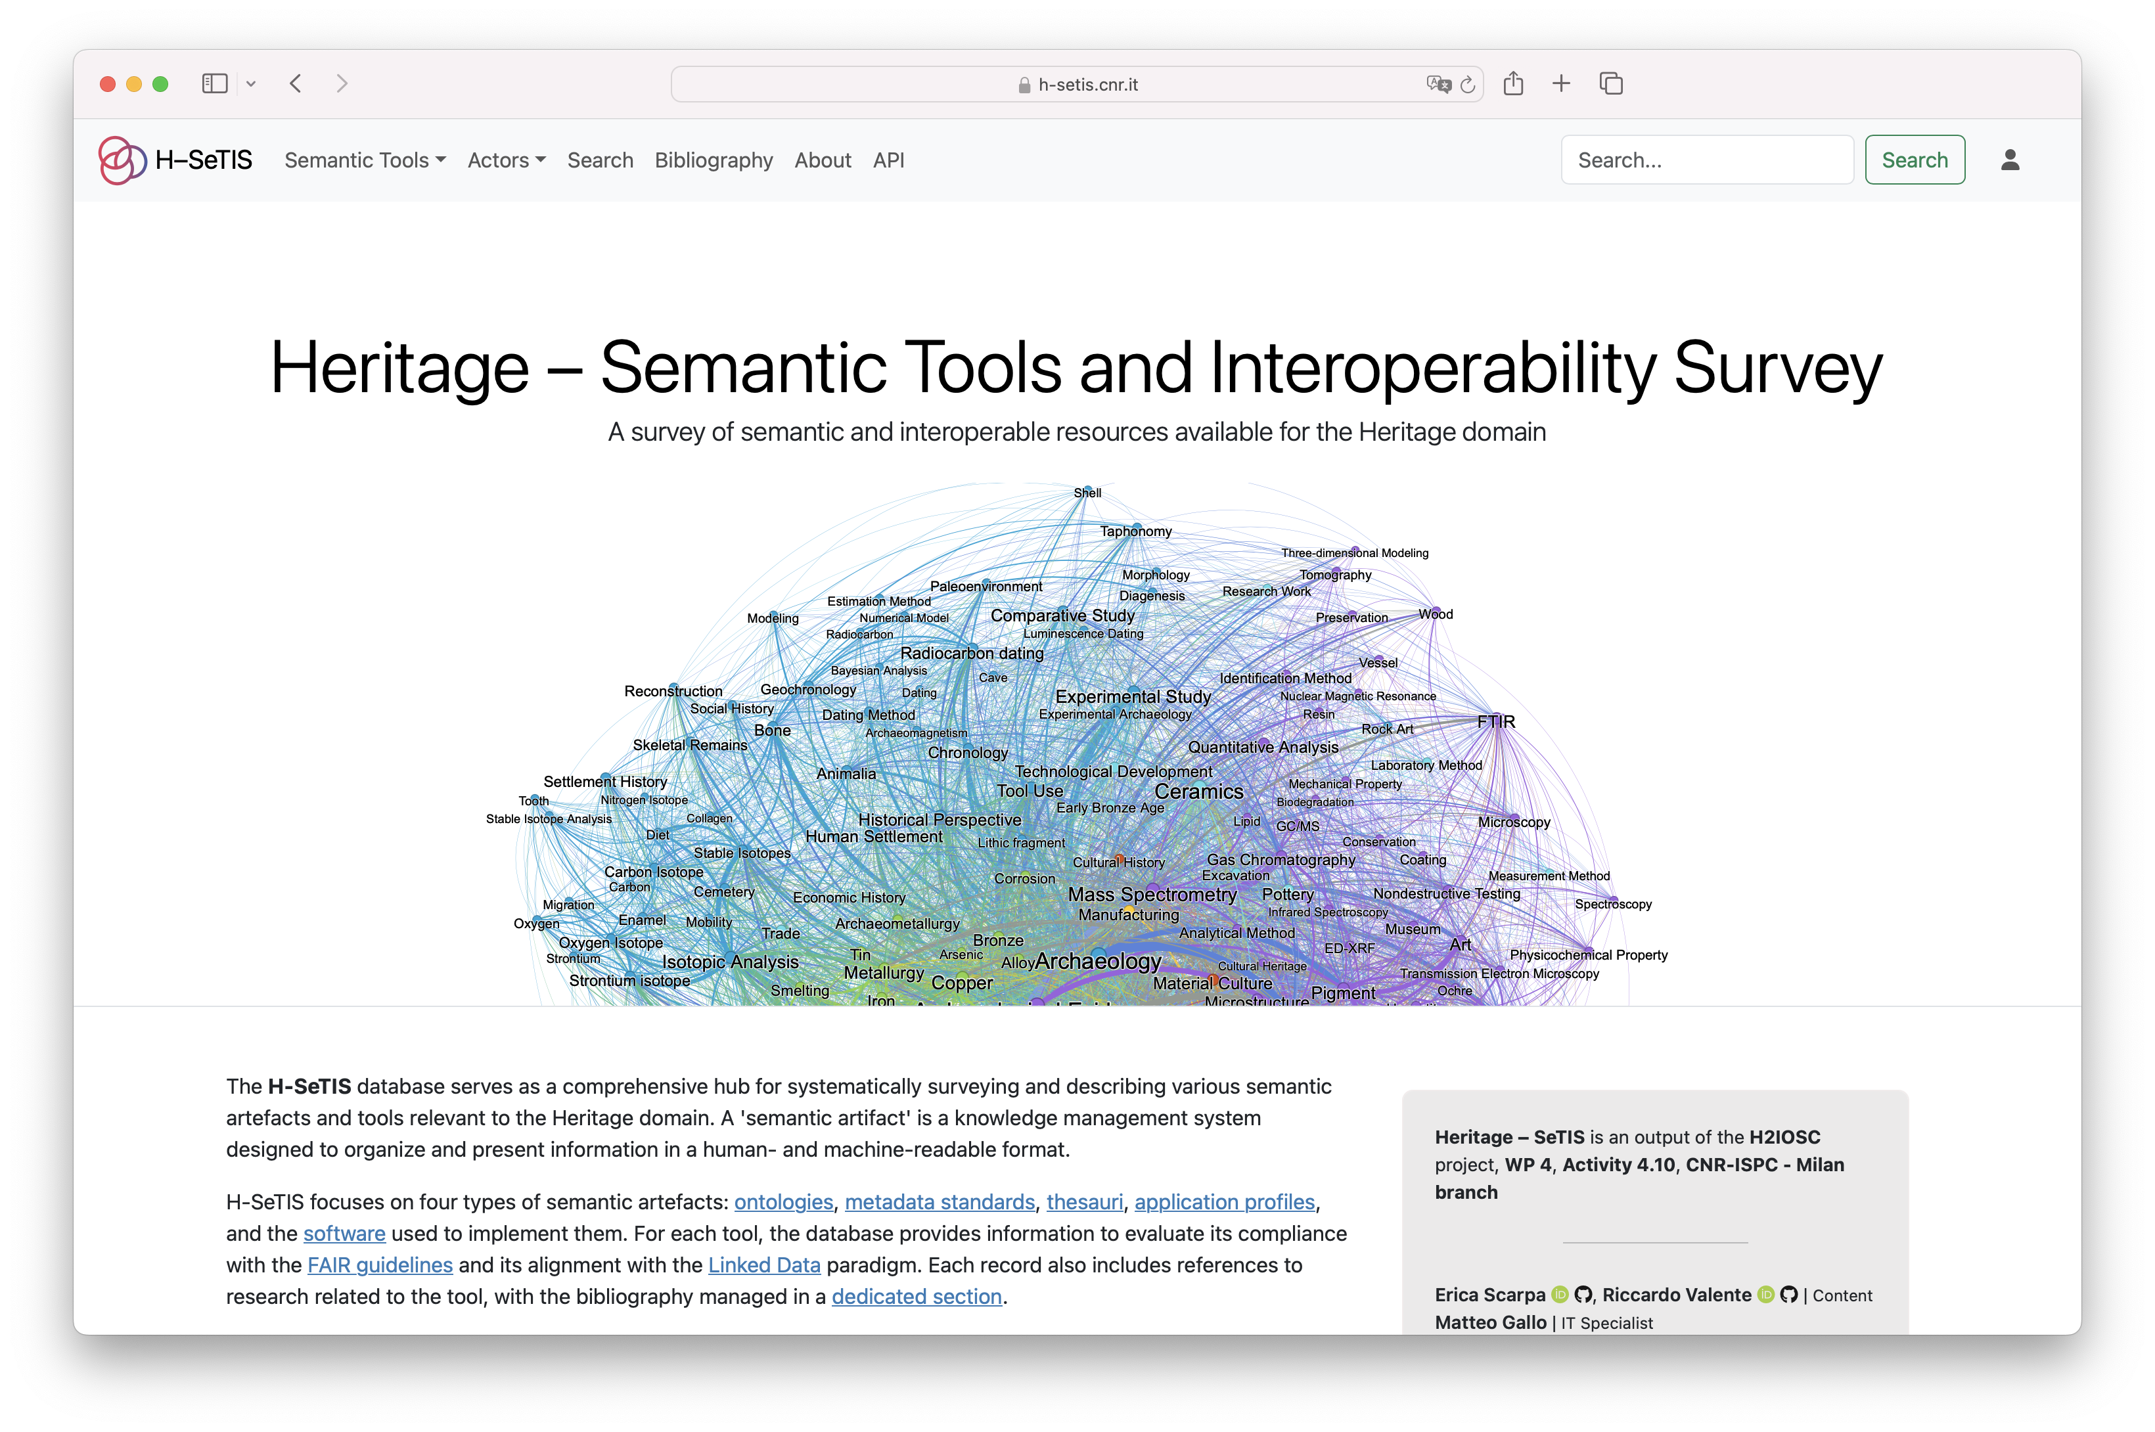Screen dimensions: 2155x1432
Task: Follow the ontologies link
Action: coord(784,1202)
